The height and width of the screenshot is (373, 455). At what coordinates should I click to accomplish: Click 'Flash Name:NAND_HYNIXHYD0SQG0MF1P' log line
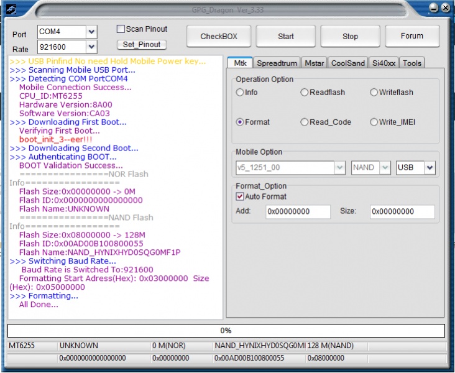[x=100, y=252]
